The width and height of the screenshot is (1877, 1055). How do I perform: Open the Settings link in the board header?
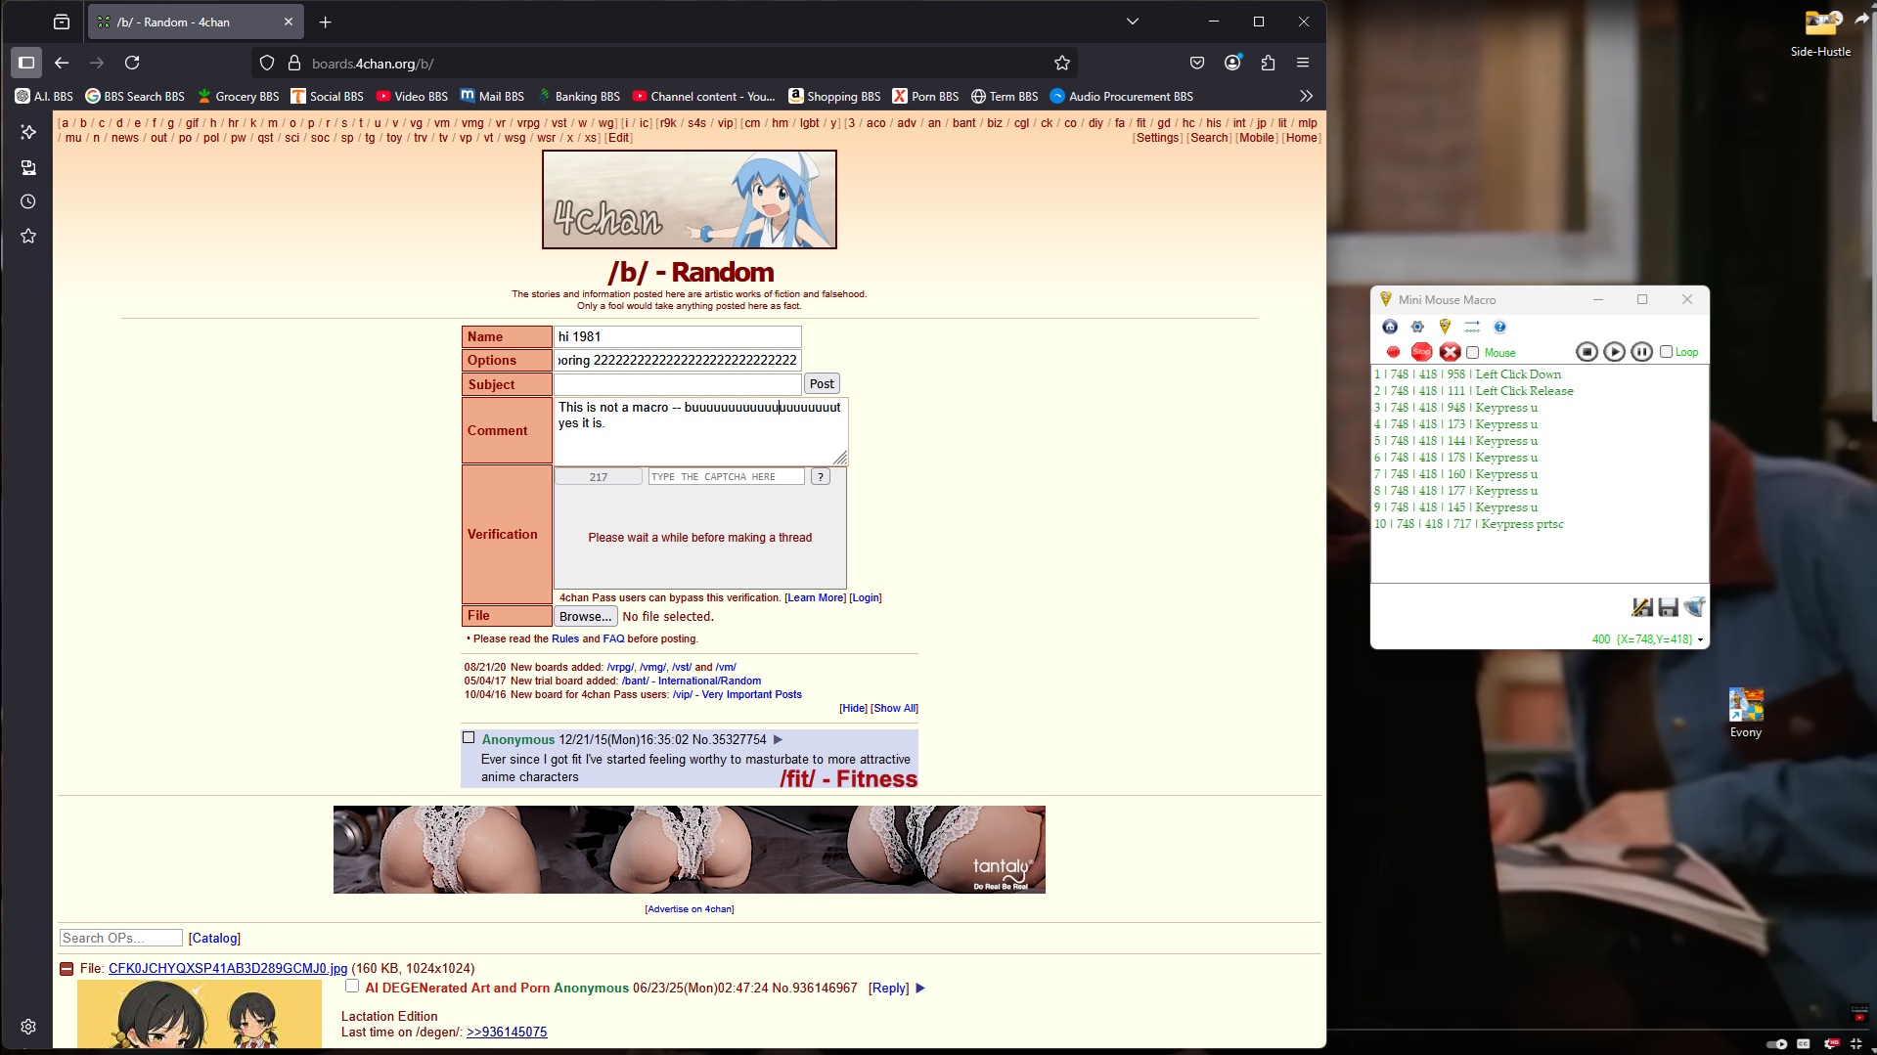(1157, 138)
